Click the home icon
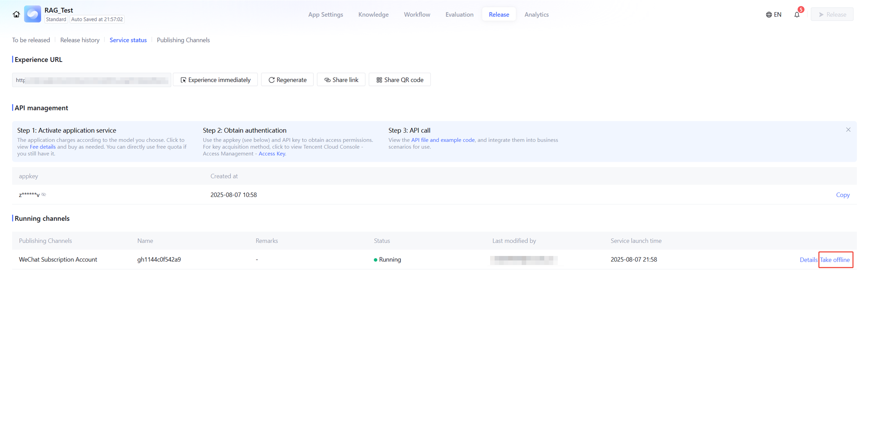 point(16,14)
